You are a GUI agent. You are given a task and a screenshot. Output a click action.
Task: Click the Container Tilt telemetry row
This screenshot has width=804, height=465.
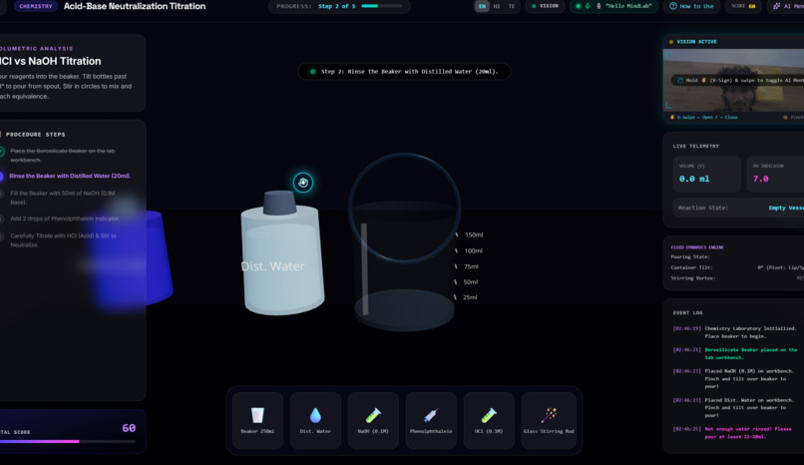point(737,267)
